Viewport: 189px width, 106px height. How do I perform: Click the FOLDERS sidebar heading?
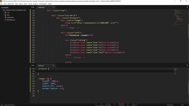point(5,8)
